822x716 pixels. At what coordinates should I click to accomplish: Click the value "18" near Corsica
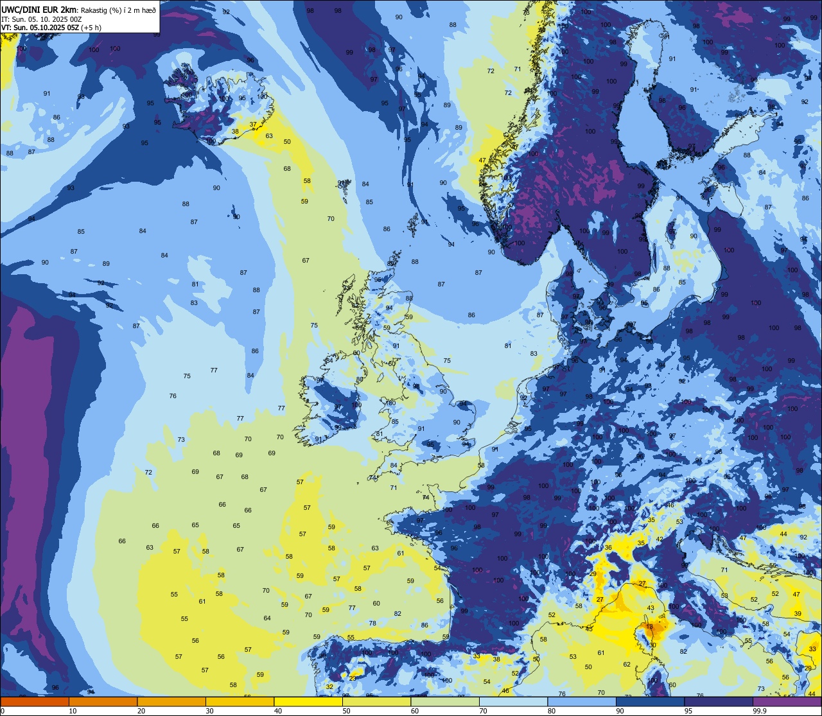point(649,627)
